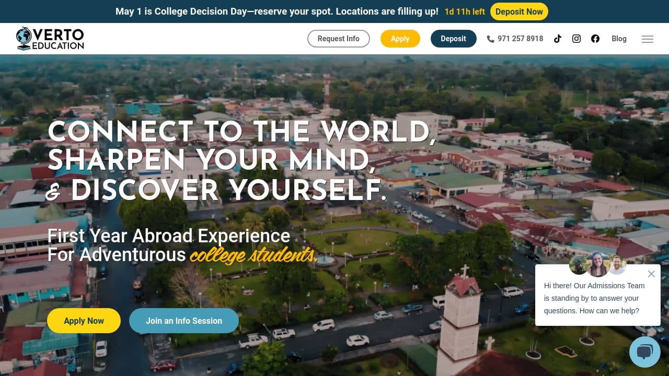Dismiss the Admissions Team chat popup
Viewport: 669px width, 376px height.
[x=651, y=274]
